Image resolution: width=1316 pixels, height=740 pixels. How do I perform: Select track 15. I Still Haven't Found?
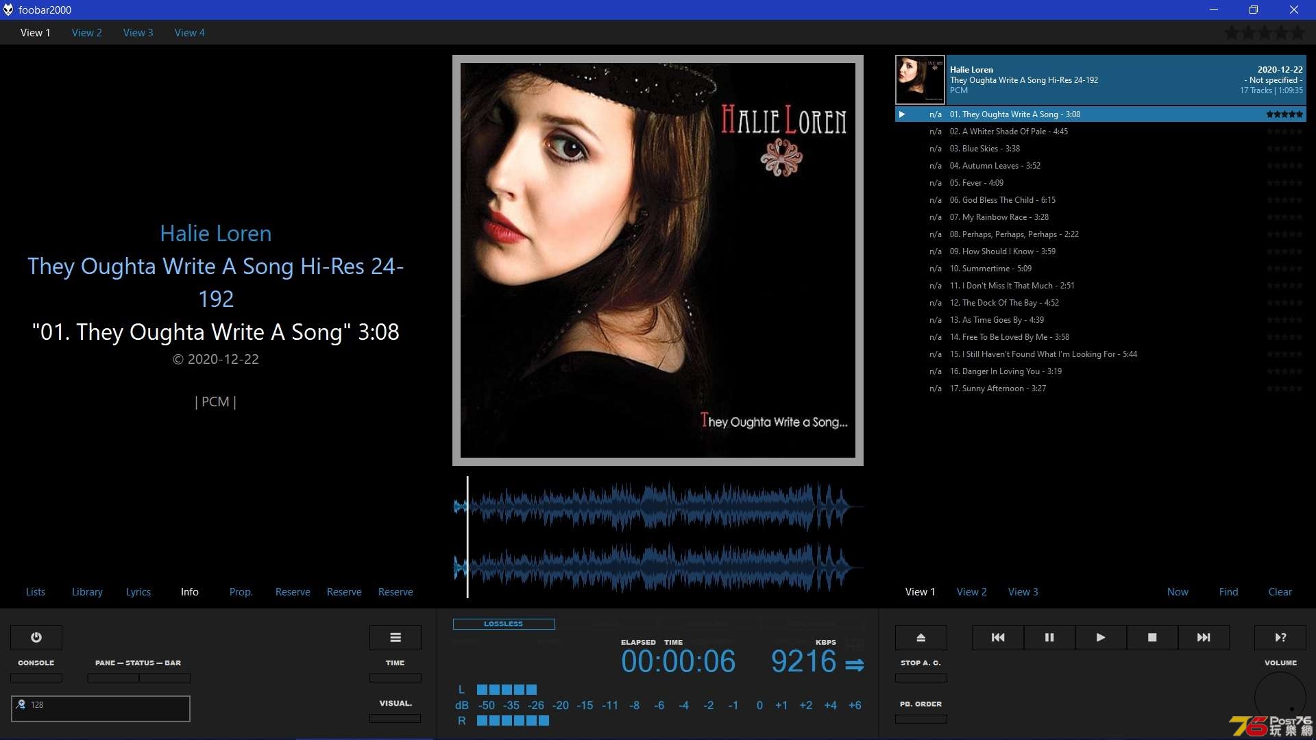click(1101, 354)
